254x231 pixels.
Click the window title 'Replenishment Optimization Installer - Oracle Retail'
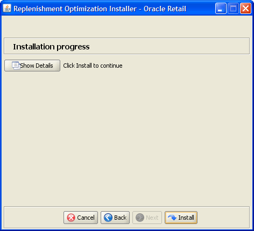[x=100, y=9]
